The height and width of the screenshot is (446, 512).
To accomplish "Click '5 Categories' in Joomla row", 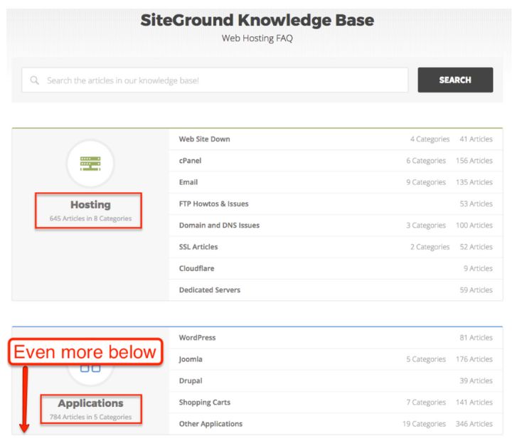I will coord(426,359).
